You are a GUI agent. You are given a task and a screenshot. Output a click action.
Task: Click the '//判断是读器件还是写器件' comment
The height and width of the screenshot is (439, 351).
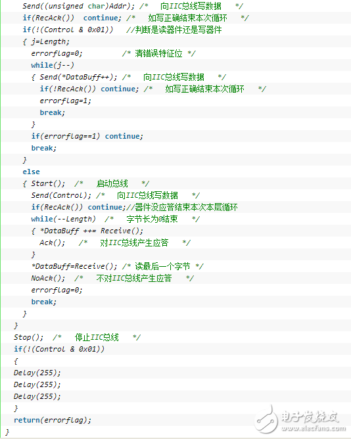174,30
